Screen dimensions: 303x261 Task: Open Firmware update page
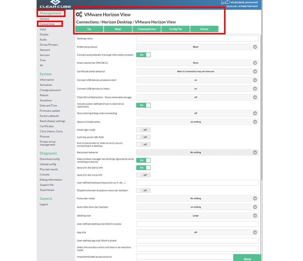(50, 111)
